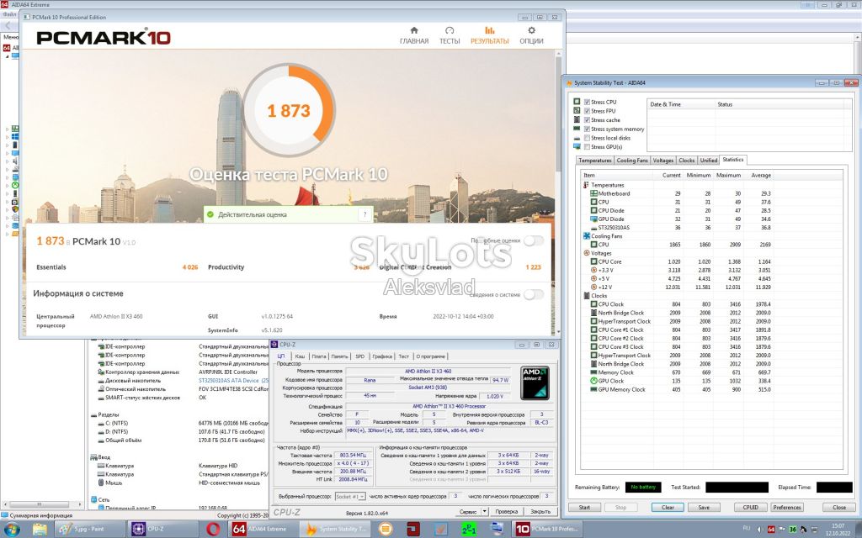The width and height of the screenshot is (862, 538).
Task: Click the Temperatures thermometer icon in Statistics
Action: (586, 185)
